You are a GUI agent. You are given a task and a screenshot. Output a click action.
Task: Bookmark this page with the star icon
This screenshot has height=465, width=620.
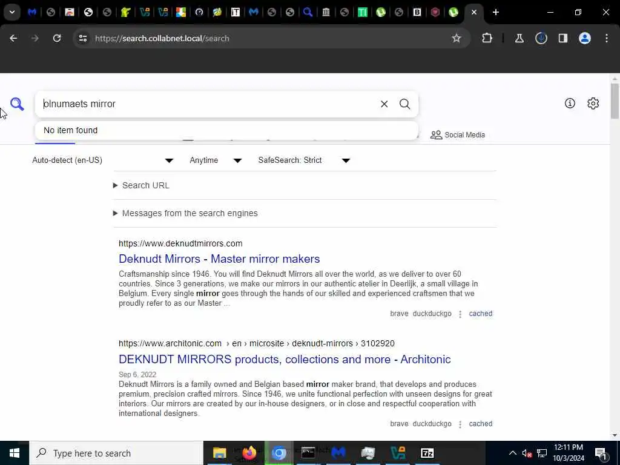[x=457, y=38]
